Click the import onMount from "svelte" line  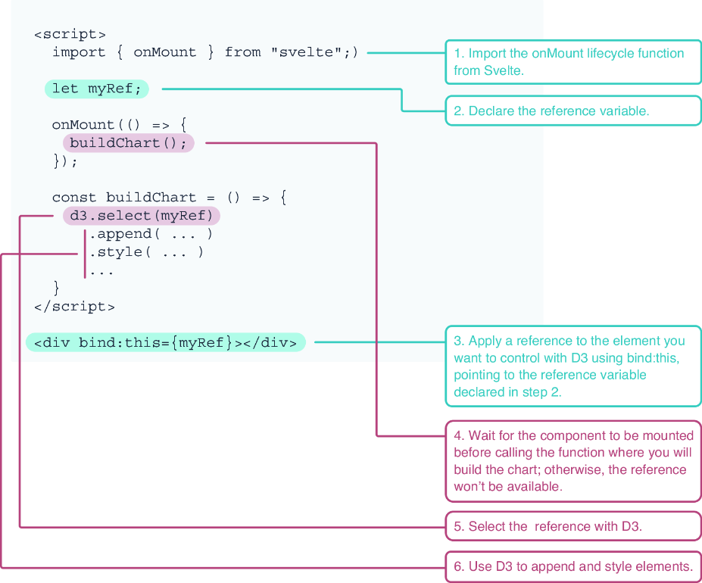[x=205, y=52]
